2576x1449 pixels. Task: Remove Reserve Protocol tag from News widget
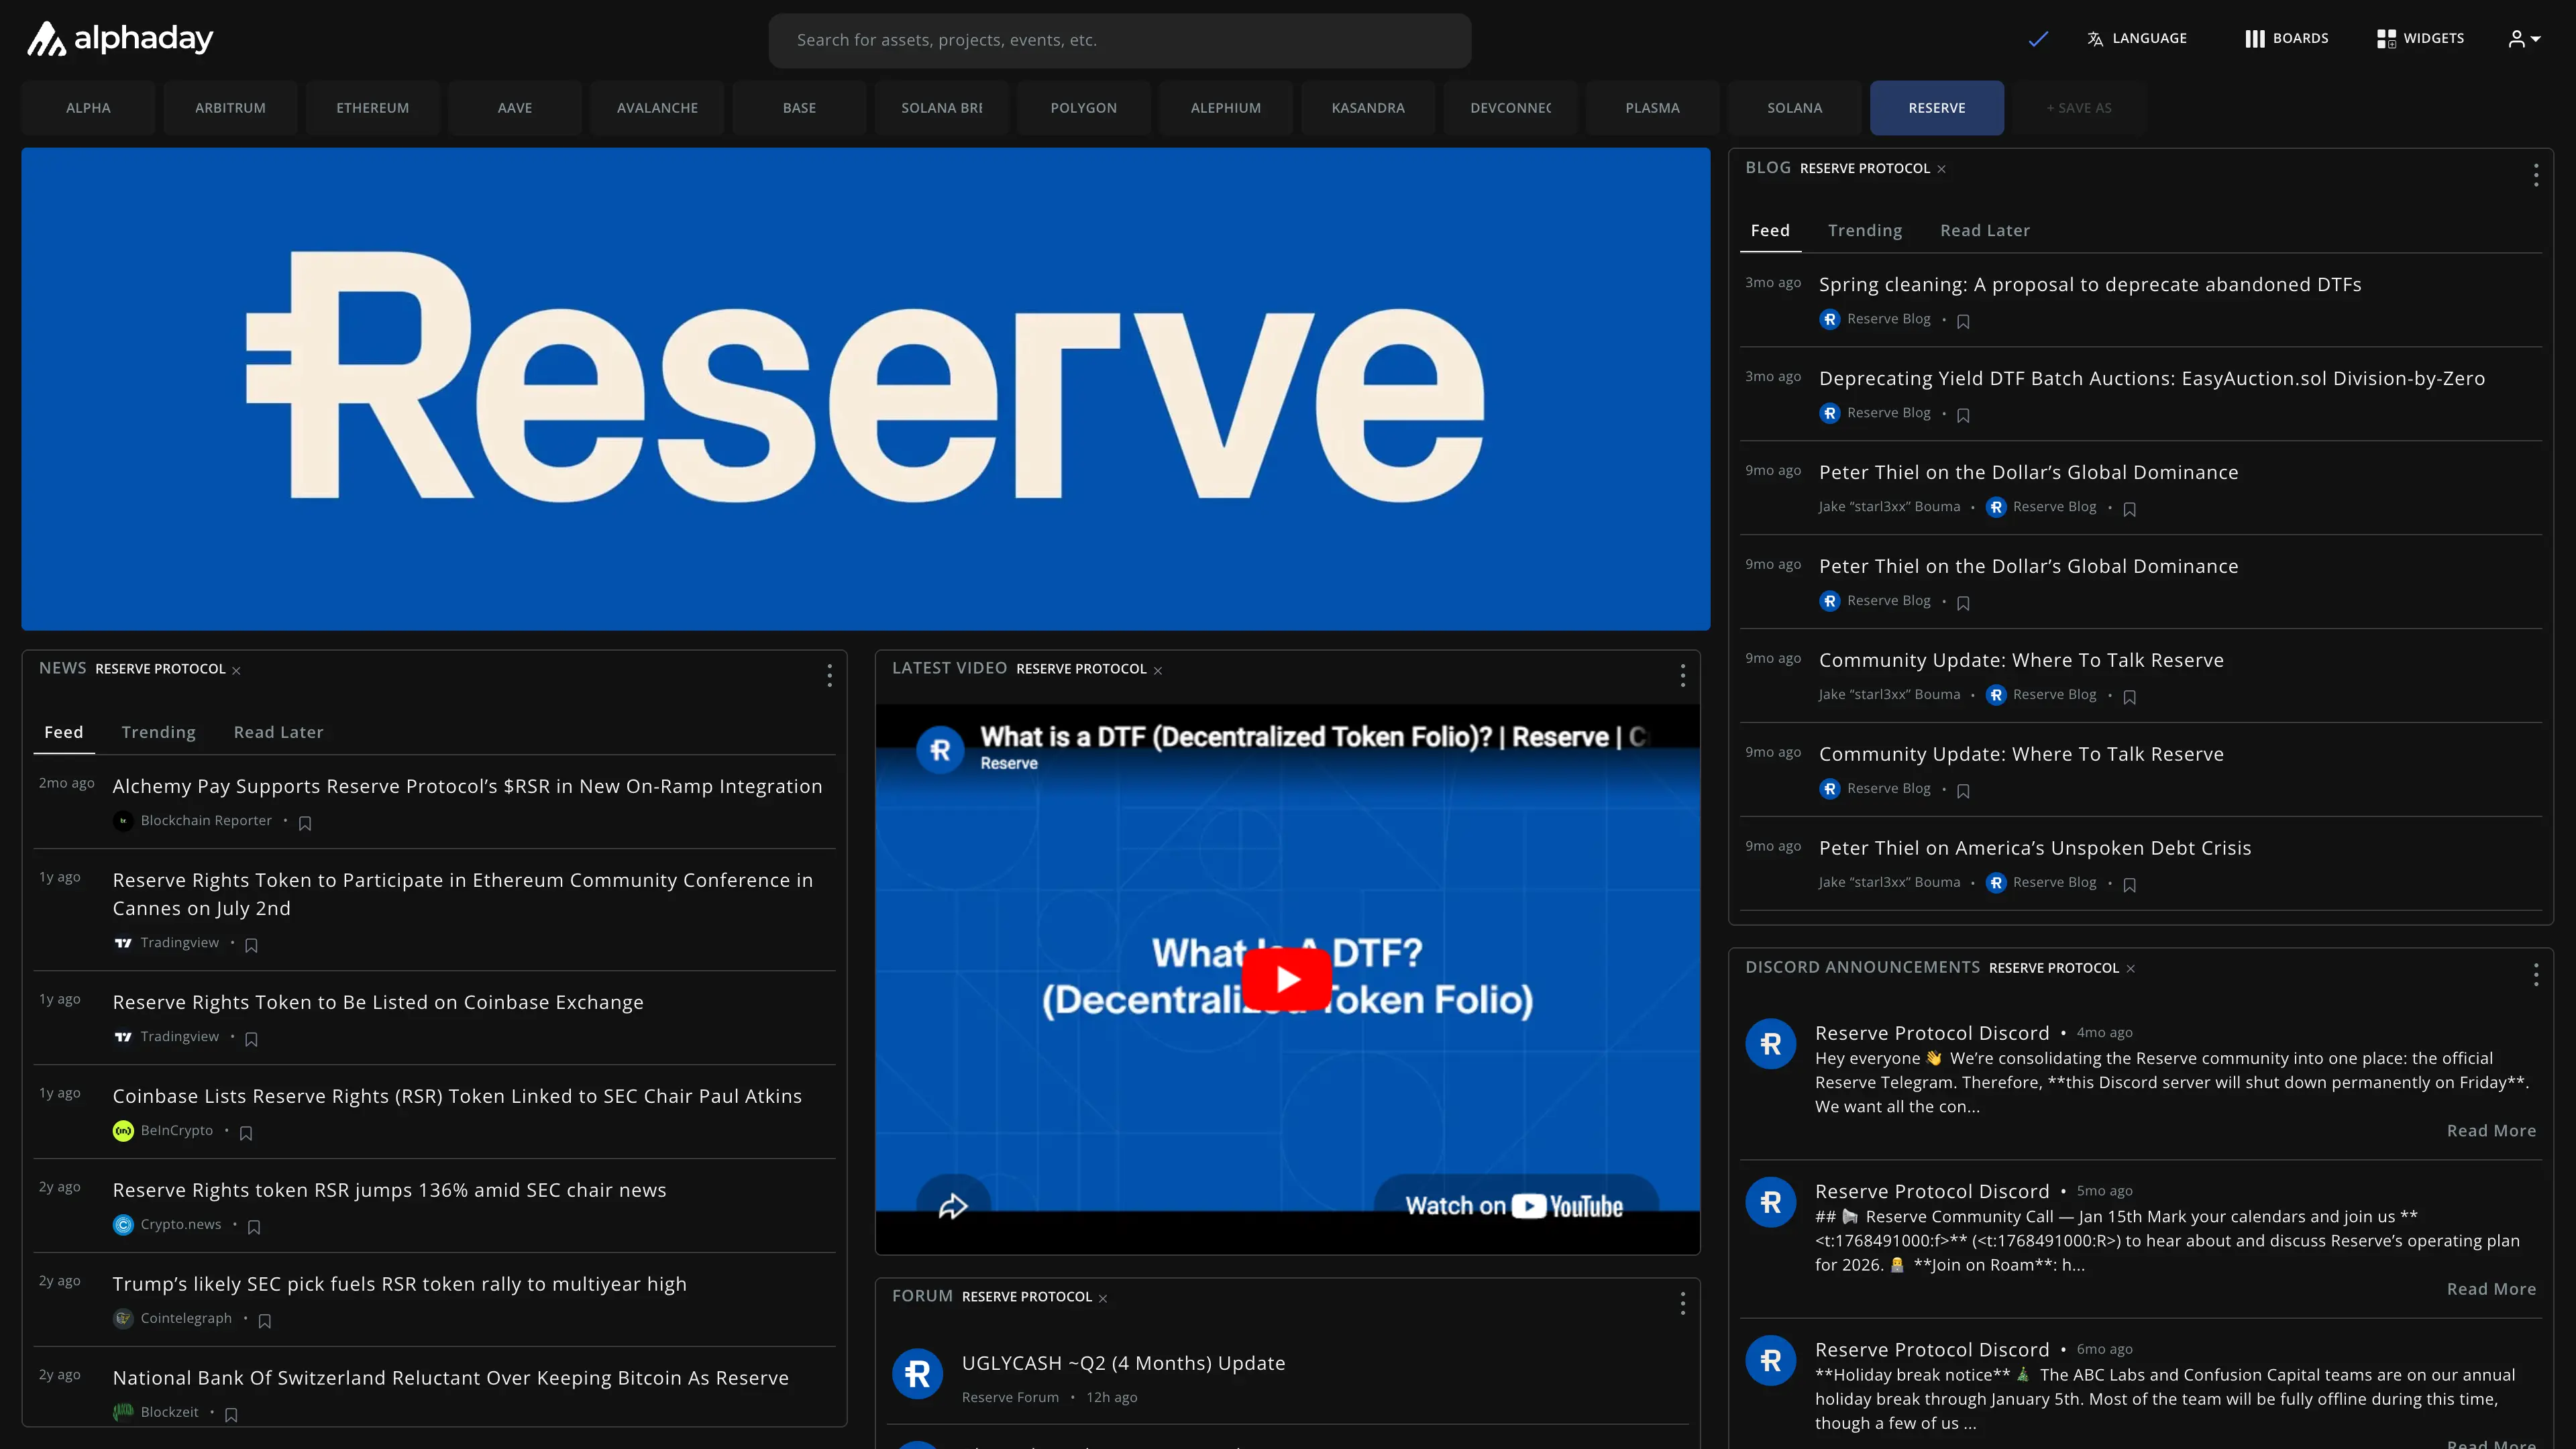click(x=236, y=670)
